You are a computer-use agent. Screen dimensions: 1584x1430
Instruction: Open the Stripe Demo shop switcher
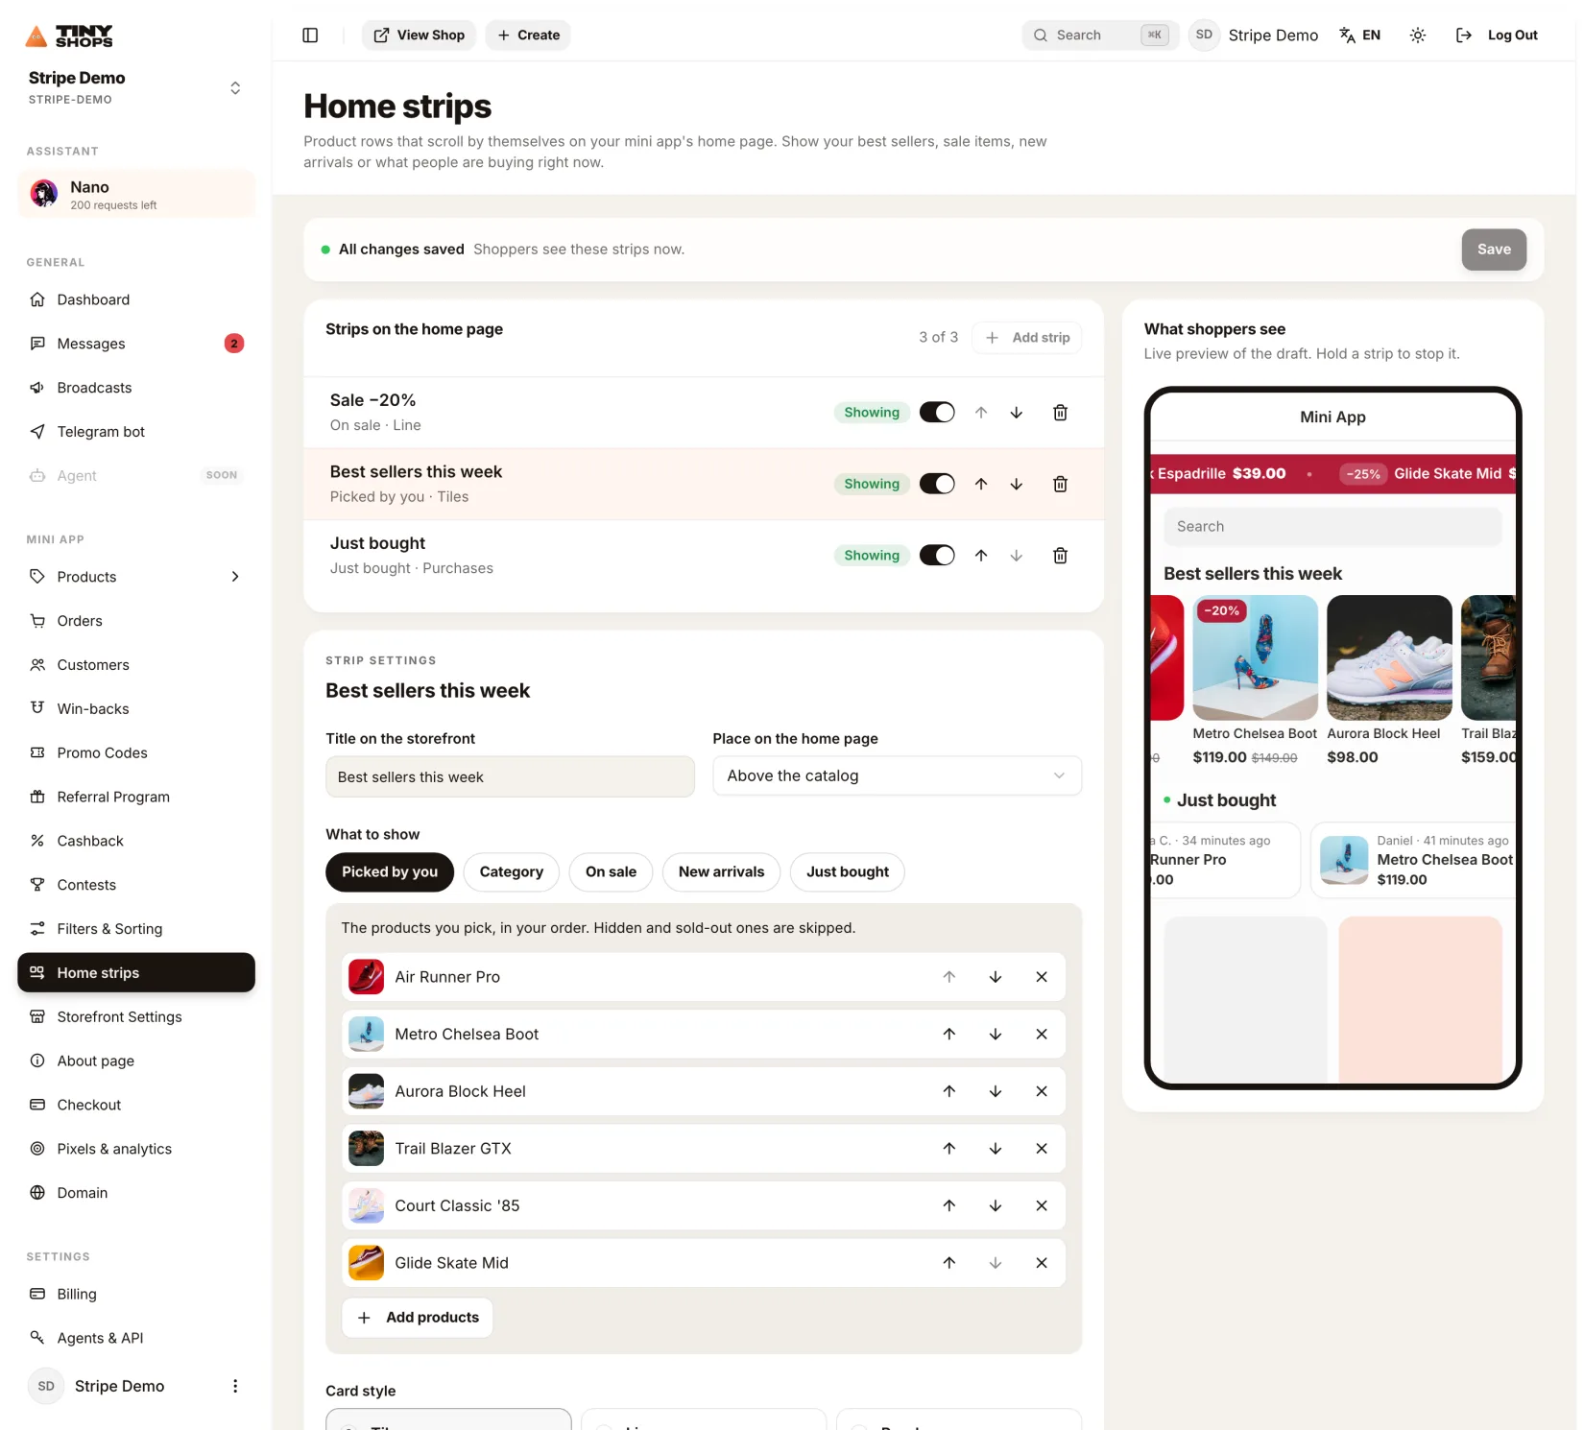tap(134, 87)
